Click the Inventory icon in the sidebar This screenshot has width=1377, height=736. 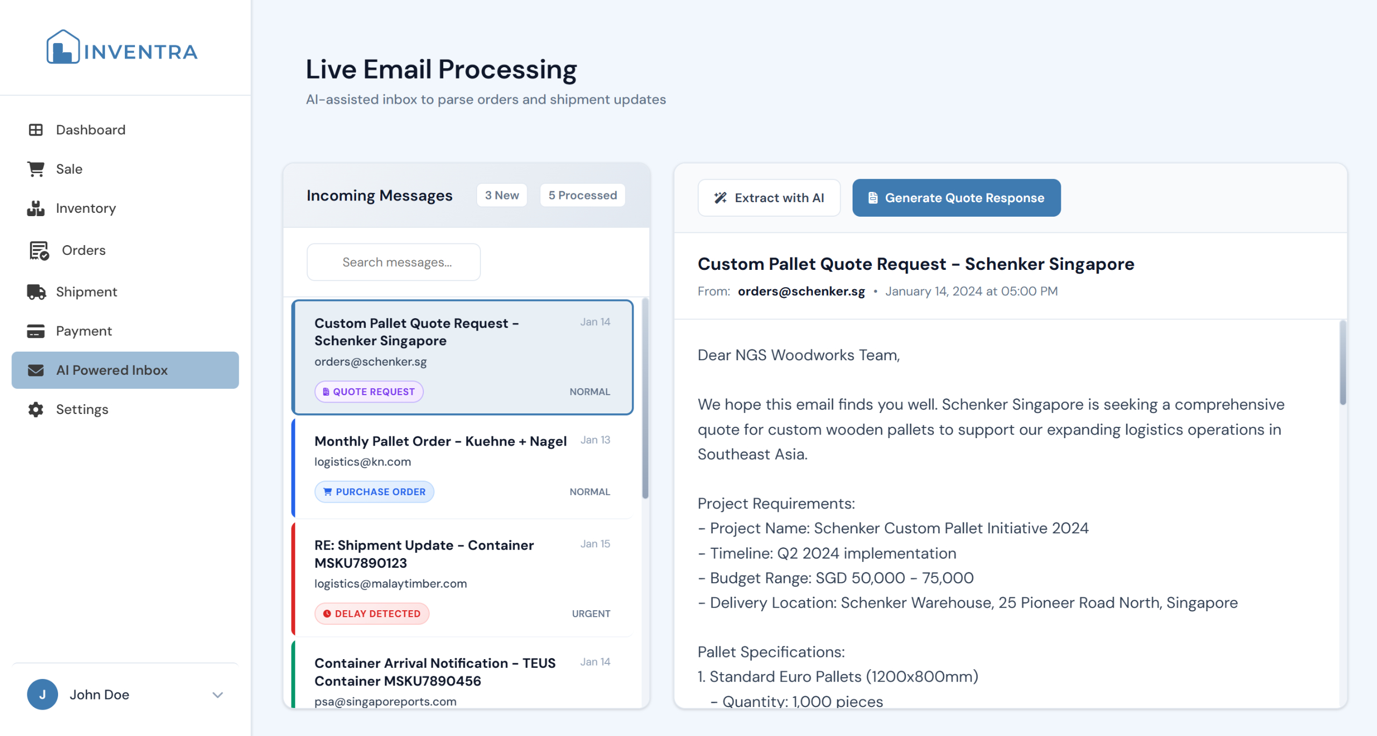tap(36, 208)
